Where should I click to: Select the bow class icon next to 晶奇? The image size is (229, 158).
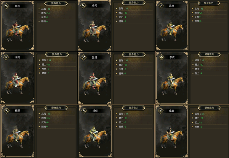click(161, 6)
